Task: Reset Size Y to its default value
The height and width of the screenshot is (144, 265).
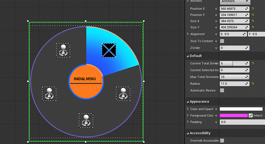Action: 253,27
